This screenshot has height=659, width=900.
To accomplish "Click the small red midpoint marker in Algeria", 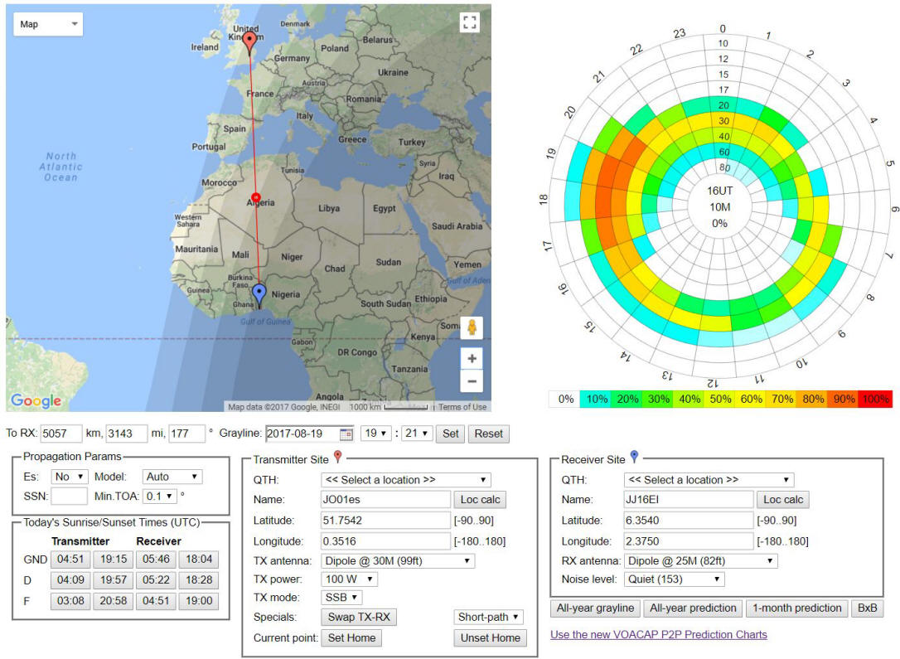I will pos(256,197).
